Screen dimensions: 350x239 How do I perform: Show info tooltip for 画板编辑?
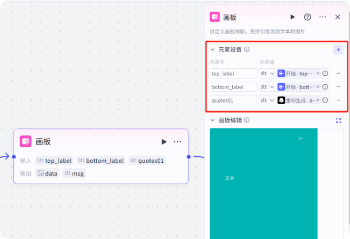click(x=247, y=120)
